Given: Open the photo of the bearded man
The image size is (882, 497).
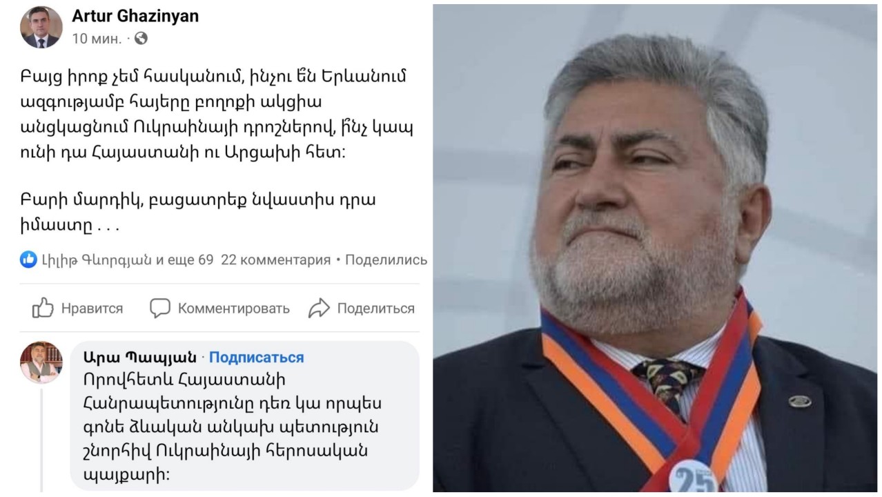Looking at the screenshot, I should (655, 248).
